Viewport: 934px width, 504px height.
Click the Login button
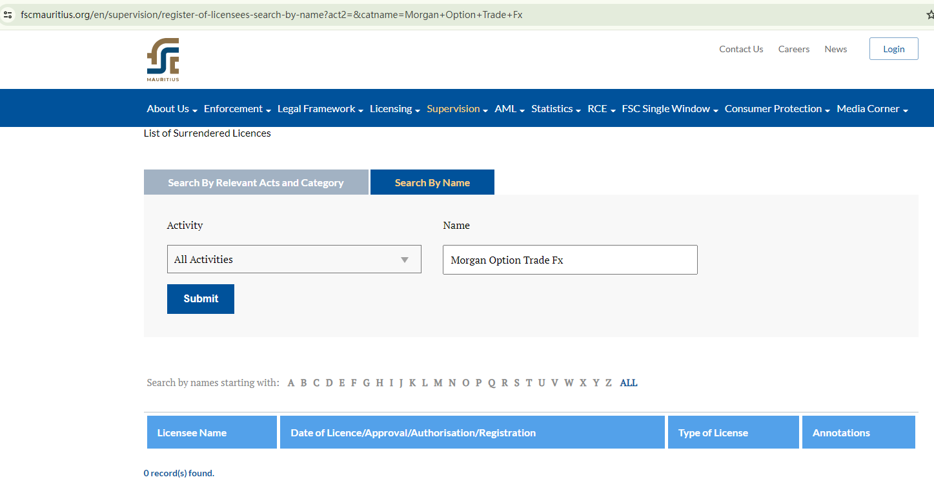pos(894,49)
